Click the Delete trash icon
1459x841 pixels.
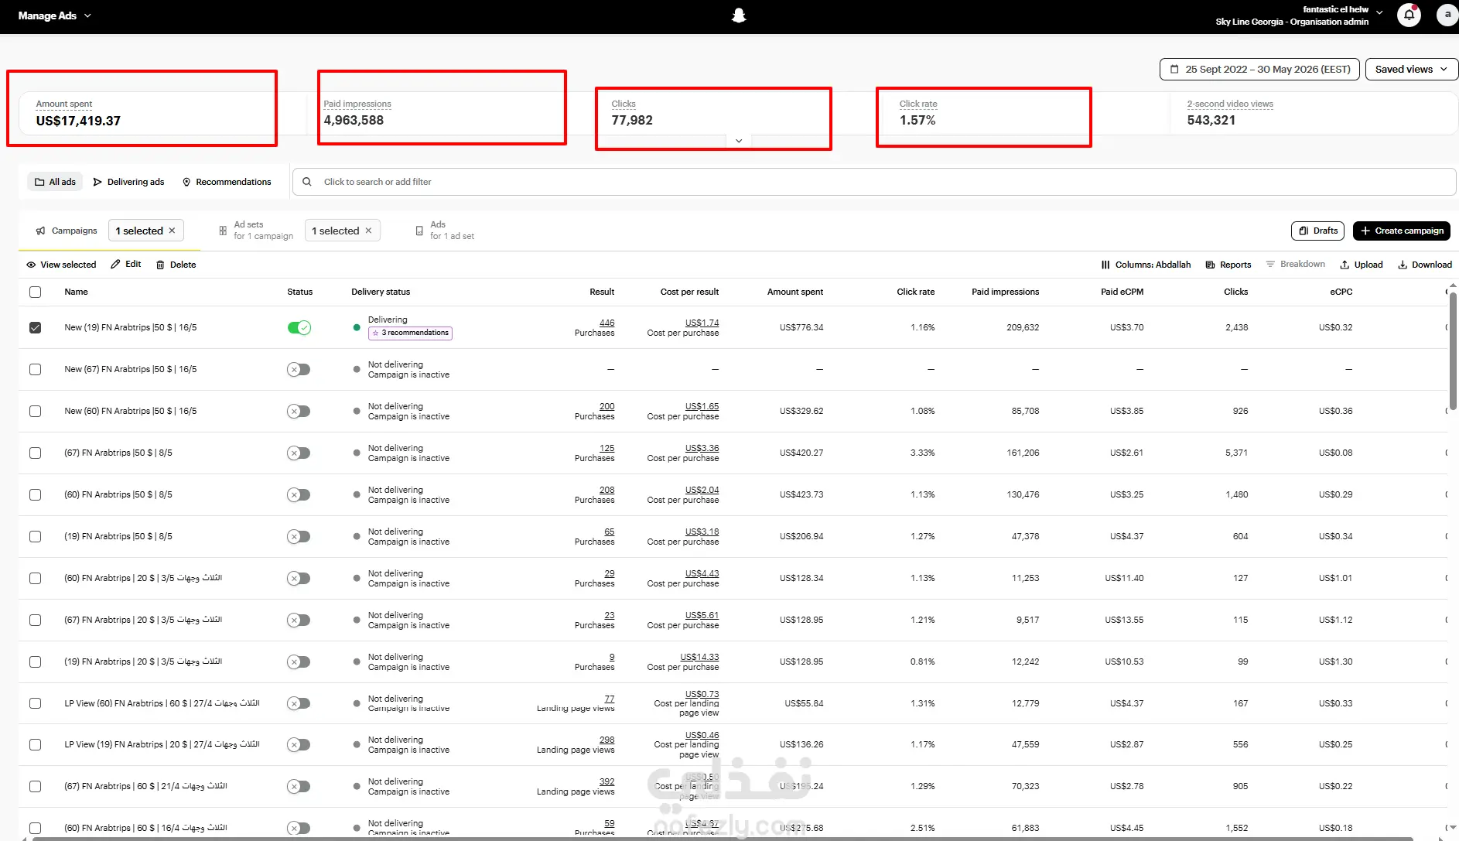click(x=160, y=265)
